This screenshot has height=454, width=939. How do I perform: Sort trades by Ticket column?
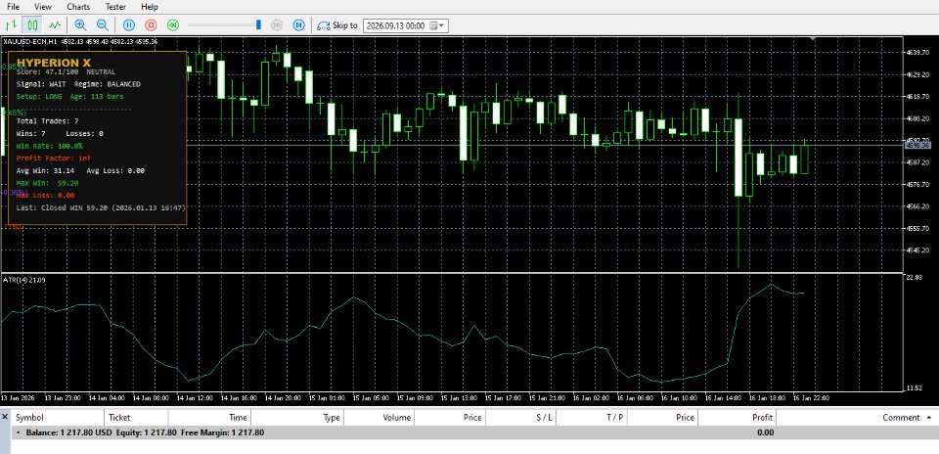pos(136,418)
